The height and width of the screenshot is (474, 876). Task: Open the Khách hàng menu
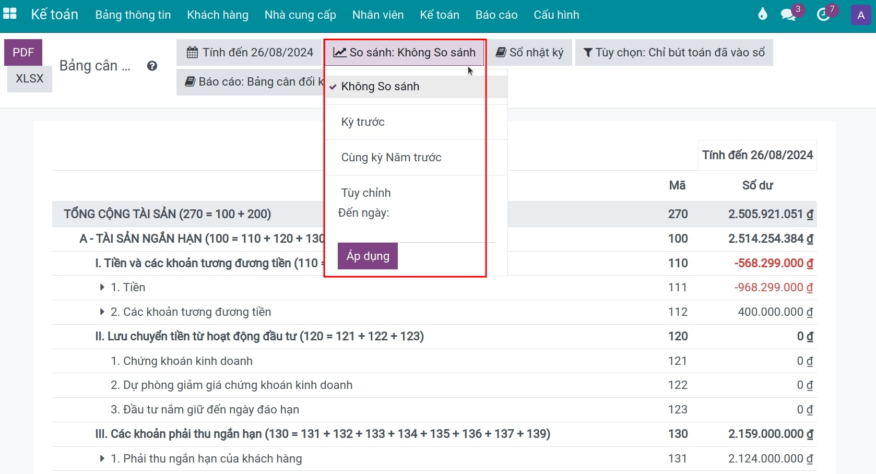click(x=218, y=15)
